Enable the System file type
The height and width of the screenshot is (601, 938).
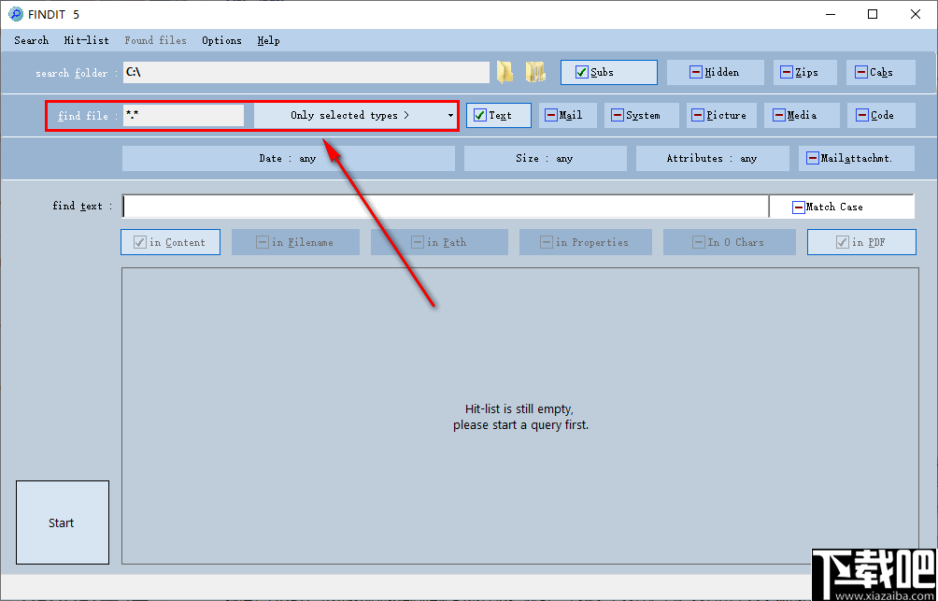pyautogui.click(x=642, y=116)
